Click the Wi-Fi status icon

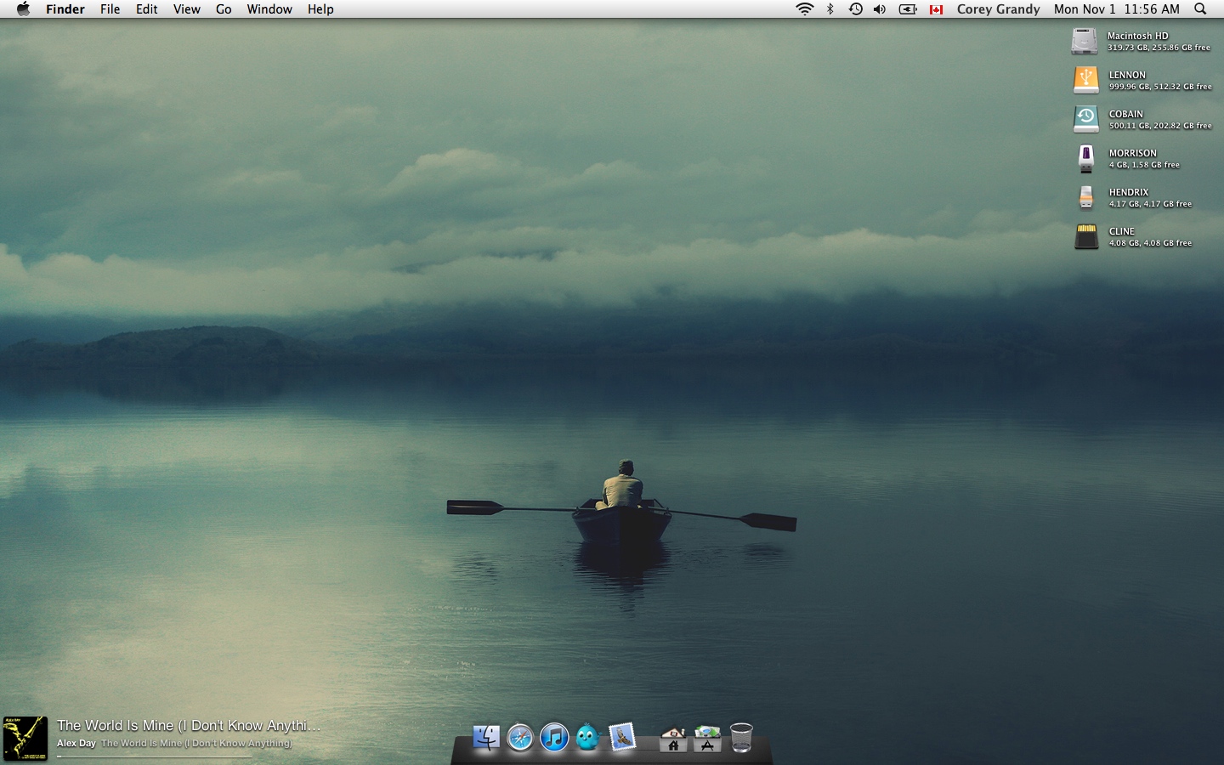pyautogui.click(x=804, y=9)
